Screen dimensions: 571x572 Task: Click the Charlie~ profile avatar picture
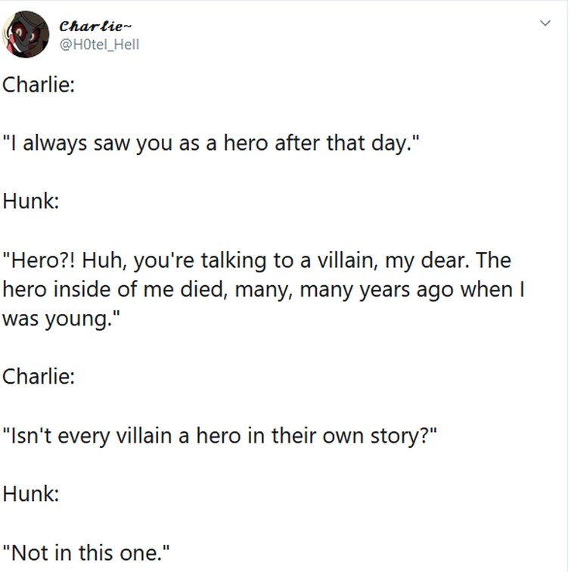[x=26, y=34]
